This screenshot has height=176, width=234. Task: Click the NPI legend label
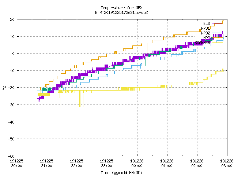[x=207, y=38]
